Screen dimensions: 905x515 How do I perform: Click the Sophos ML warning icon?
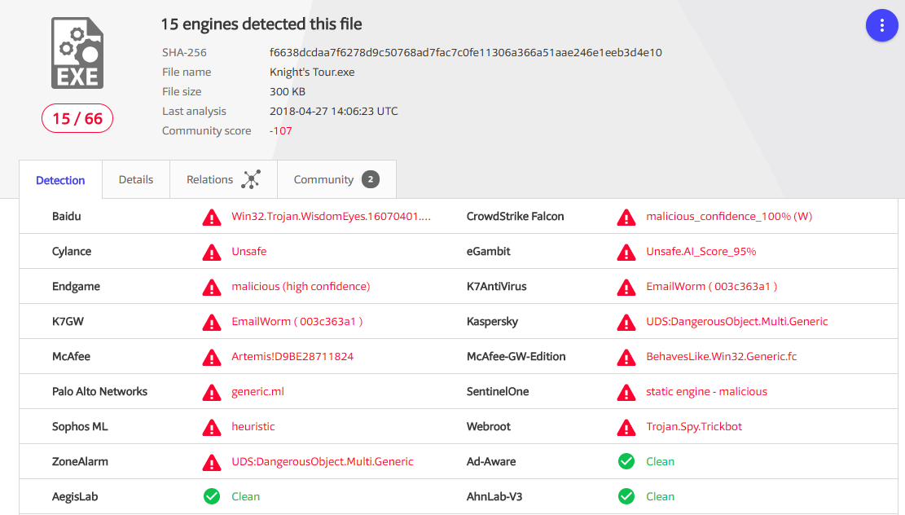click(x=212, y=427)
